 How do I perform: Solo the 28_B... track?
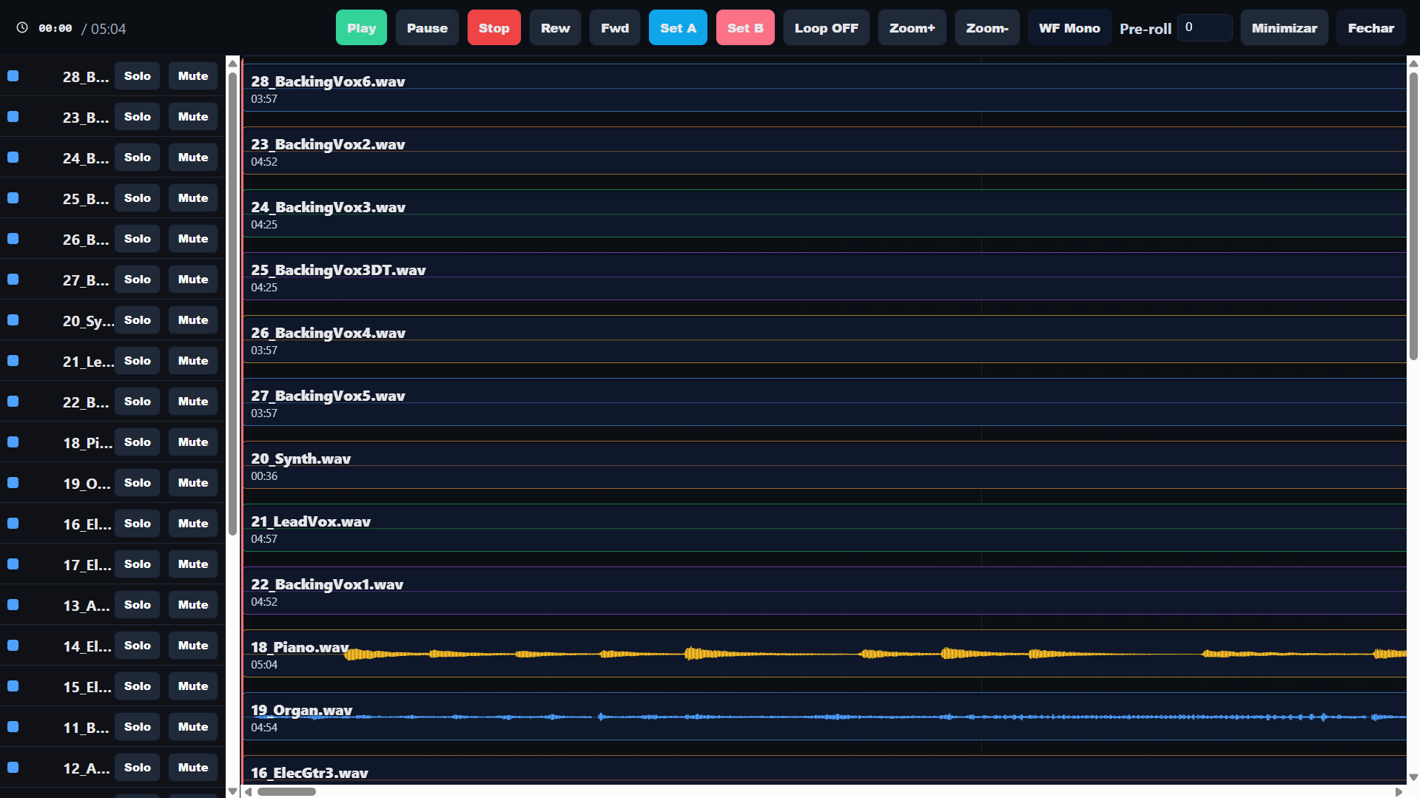138,76
